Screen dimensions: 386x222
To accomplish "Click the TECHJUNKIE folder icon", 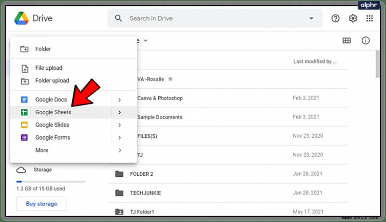I will 119,193.
